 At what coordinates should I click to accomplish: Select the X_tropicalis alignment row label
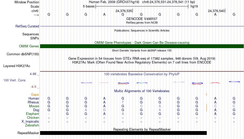click(x=30, y=122)
